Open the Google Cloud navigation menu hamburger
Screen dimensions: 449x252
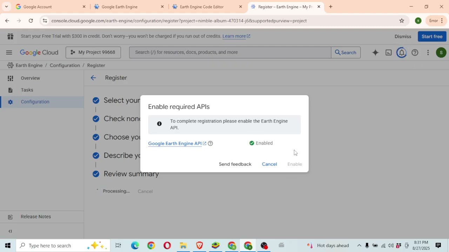point(9,52)
